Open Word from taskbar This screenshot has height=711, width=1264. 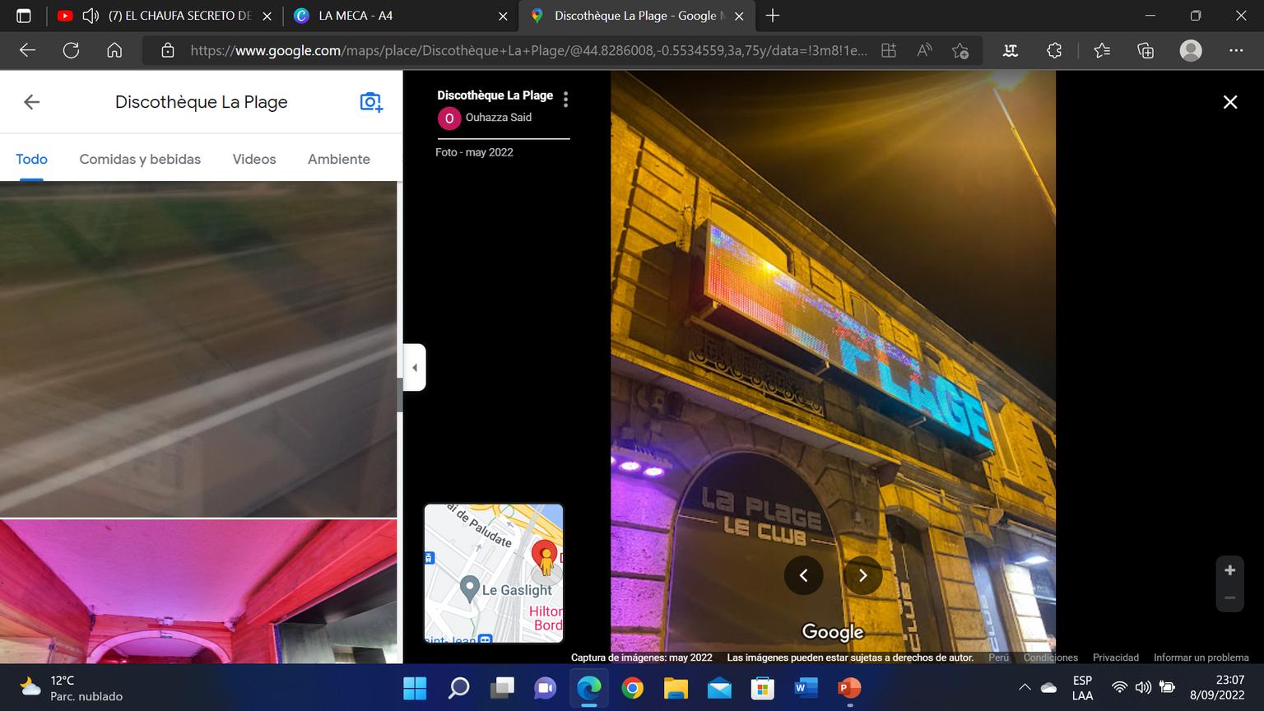tap(806, 688)
